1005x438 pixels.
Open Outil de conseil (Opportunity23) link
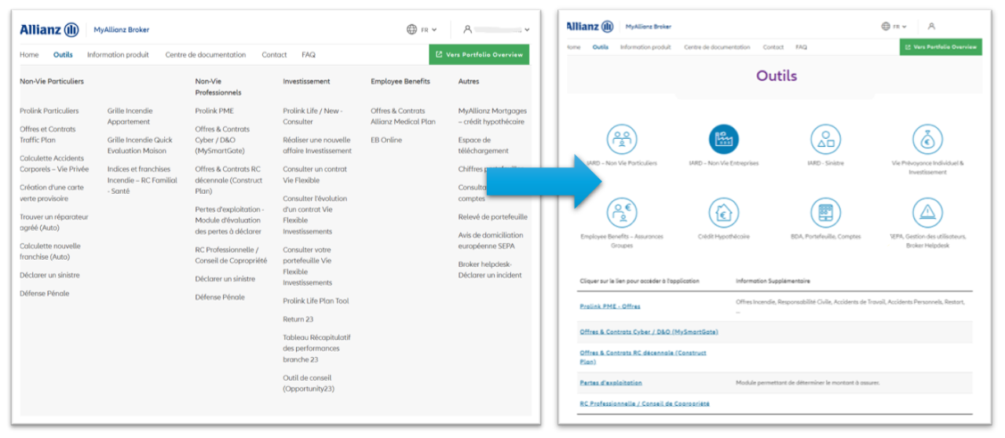309,383
